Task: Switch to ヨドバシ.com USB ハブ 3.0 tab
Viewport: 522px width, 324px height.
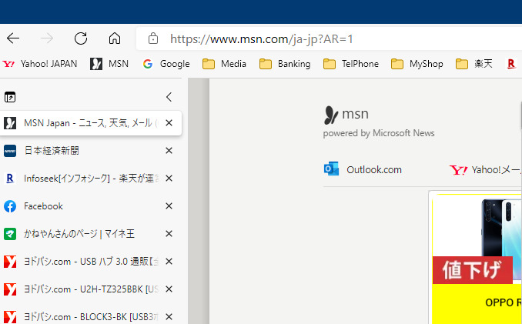Action: tap(91, 262)
